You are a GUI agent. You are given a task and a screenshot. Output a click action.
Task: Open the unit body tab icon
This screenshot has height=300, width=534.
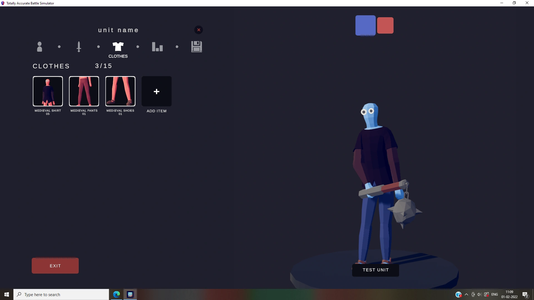[x=39, y=47]
